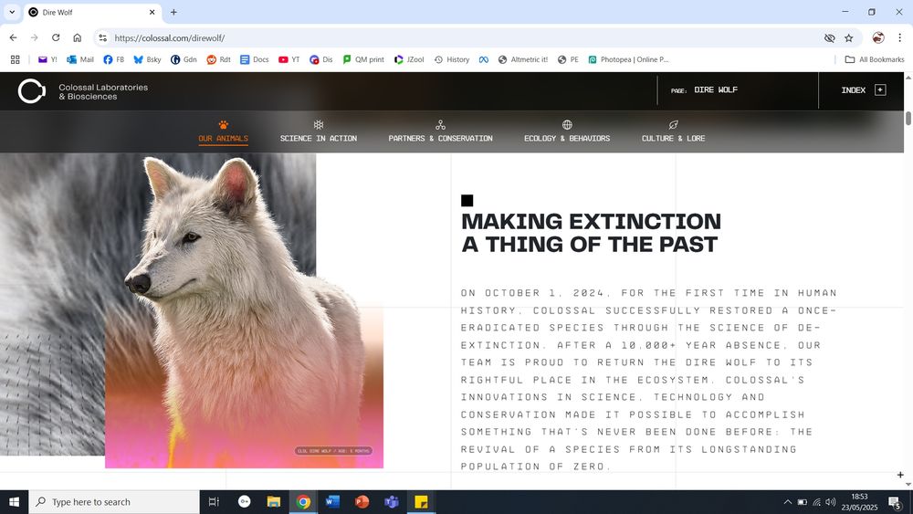Open the YT YouTube bookmark

point(289,59)
